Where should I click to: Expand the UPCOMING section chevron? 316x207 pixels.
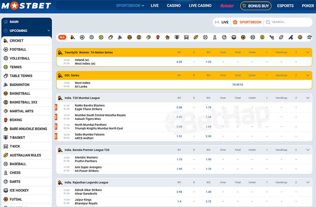coord(49,31)
